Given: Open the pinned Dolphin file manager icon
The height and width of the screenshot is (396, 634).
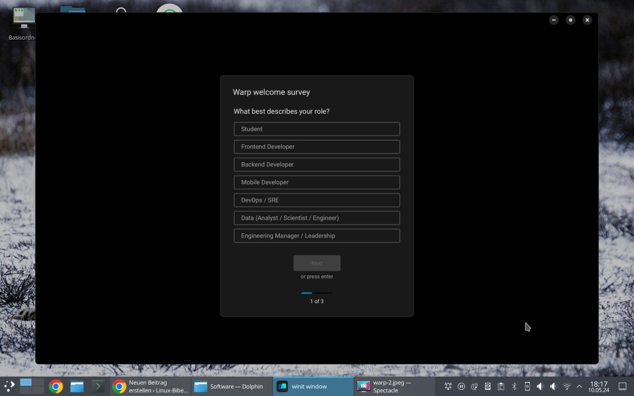Looking at the screenshot, I should [77, 386].
